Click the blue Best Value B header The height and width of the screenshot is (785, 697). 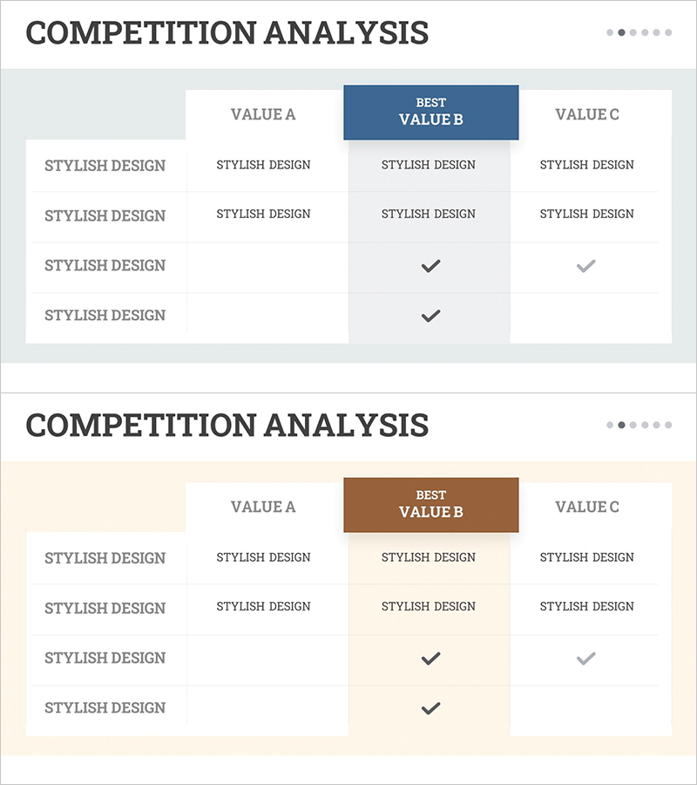coord(431,113)
